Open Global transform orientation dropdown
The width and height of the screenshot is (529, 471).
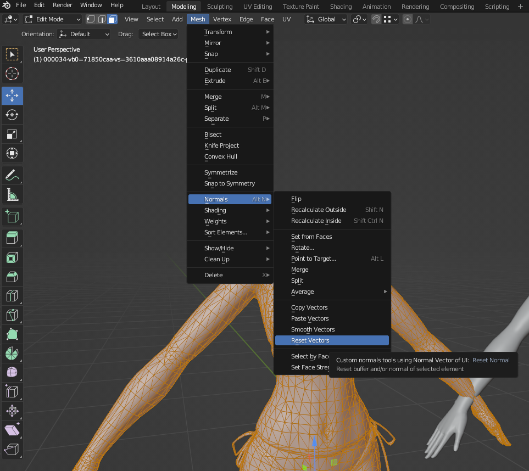click(326, 19)
